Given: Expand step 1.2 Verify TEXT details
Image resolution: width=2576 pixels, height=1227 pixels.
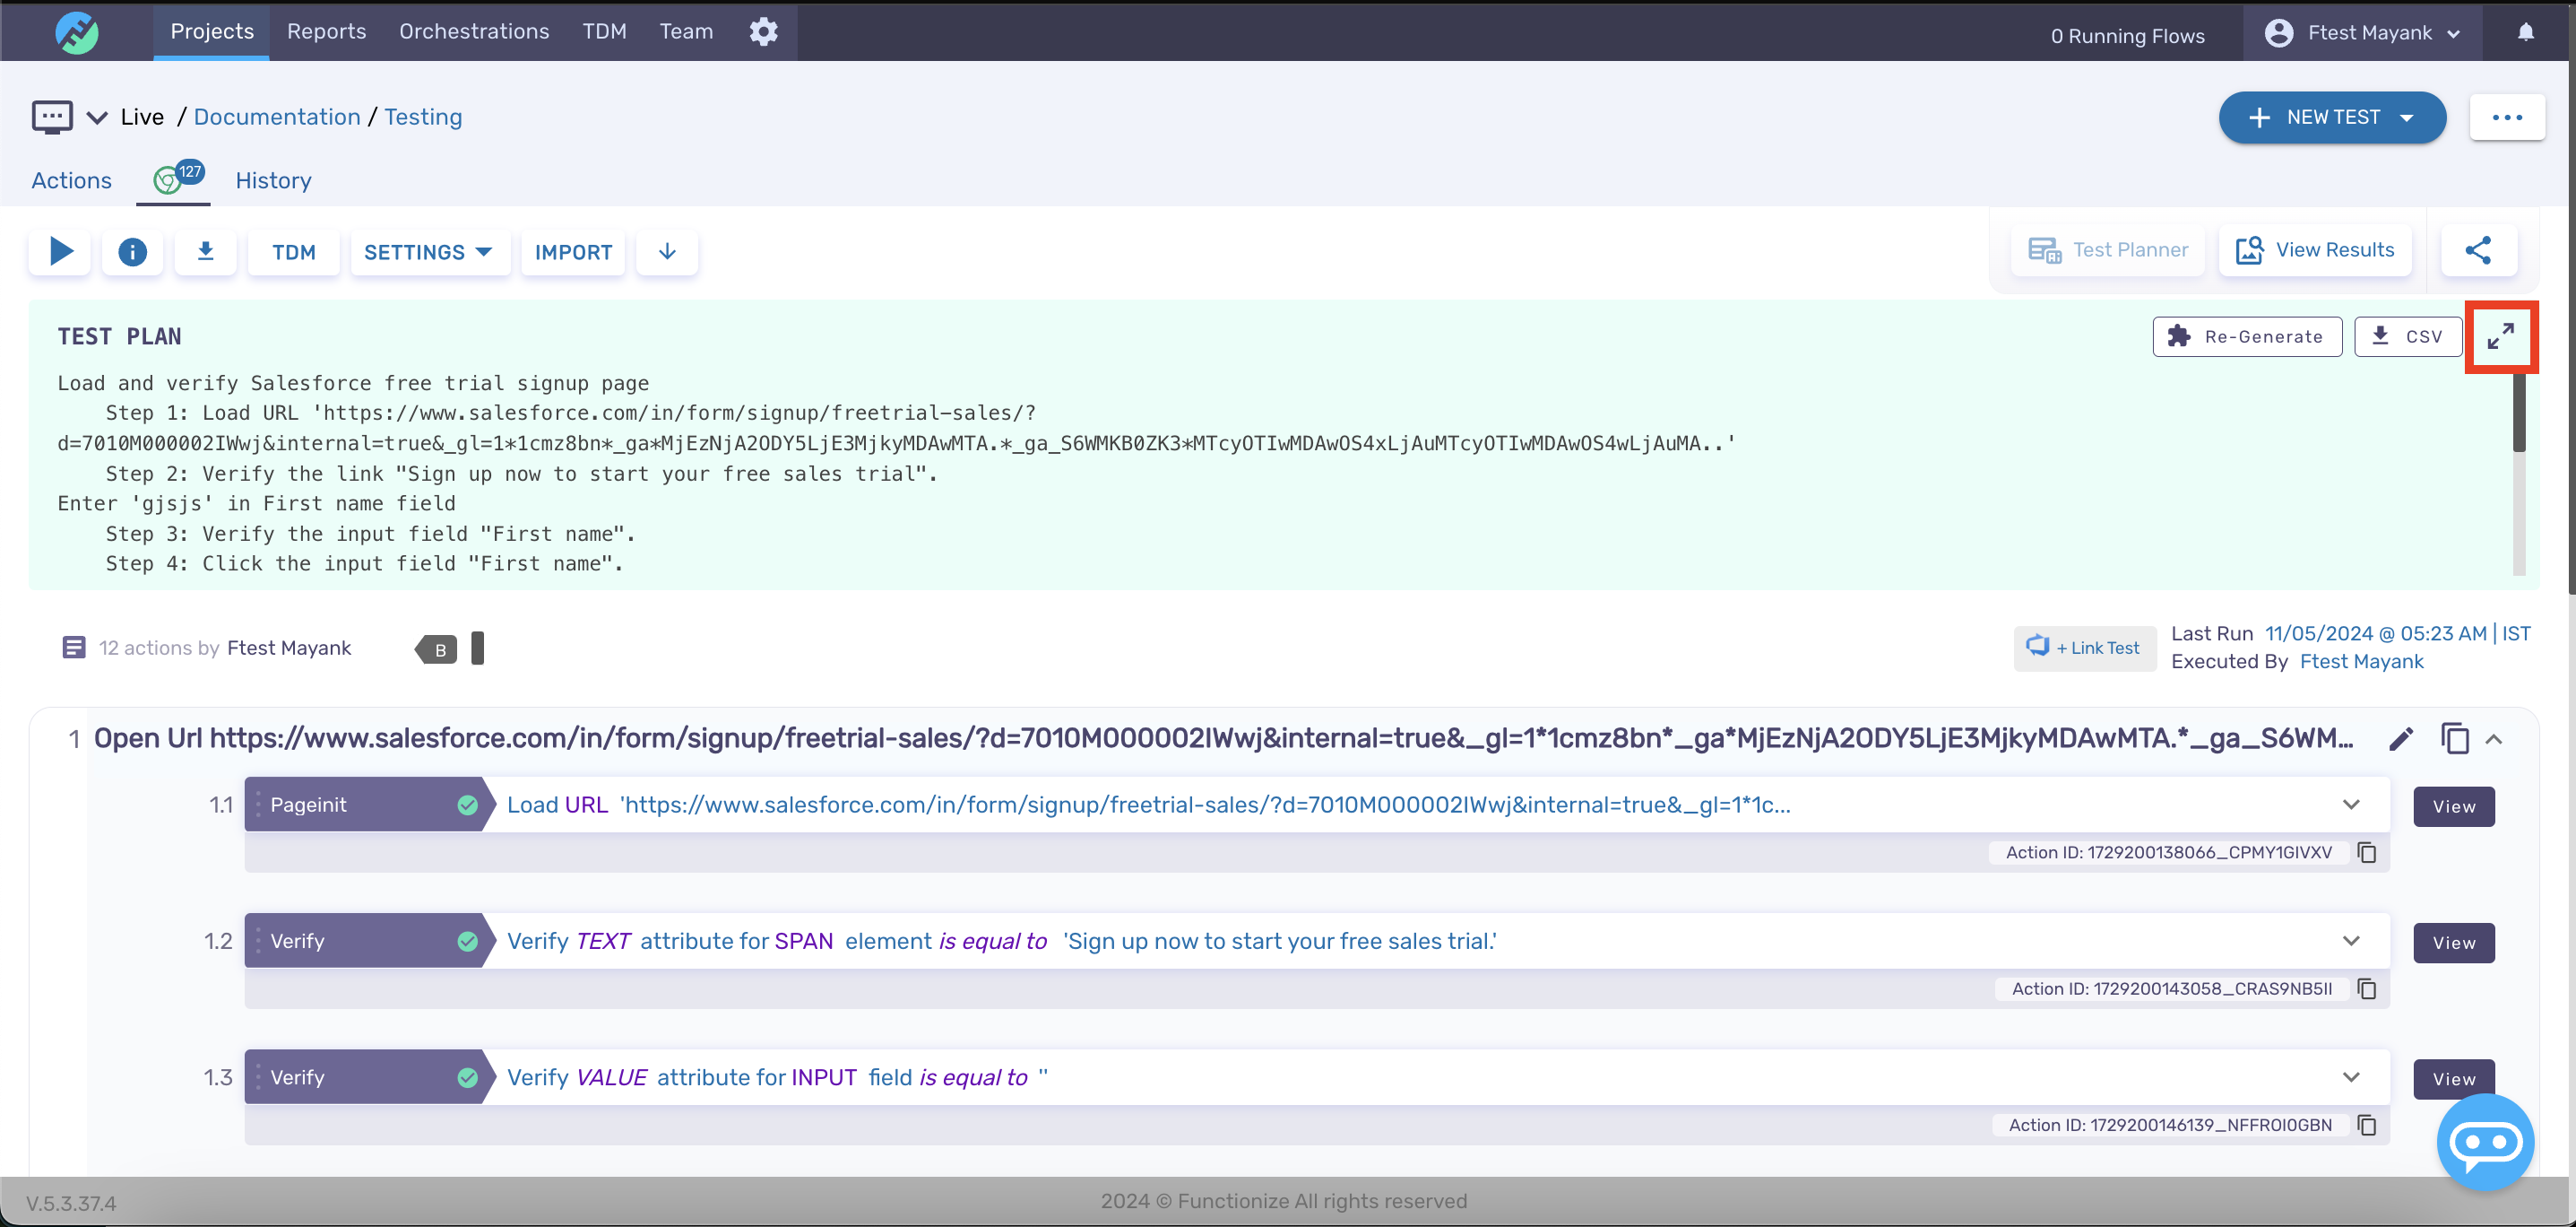Looking at the screenshot, I should point(2351,941).
